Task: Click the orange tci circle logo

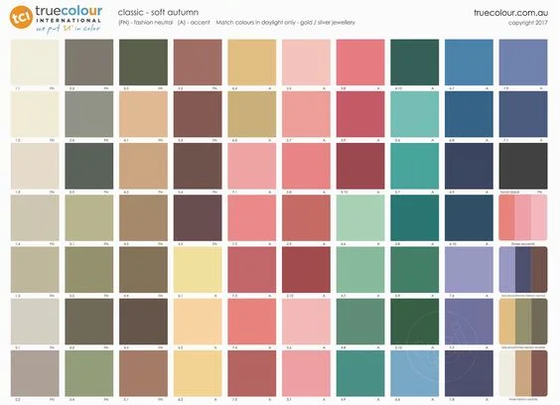Action: (21, 17)
